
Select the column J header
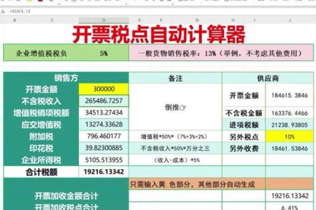coord(289,20)
